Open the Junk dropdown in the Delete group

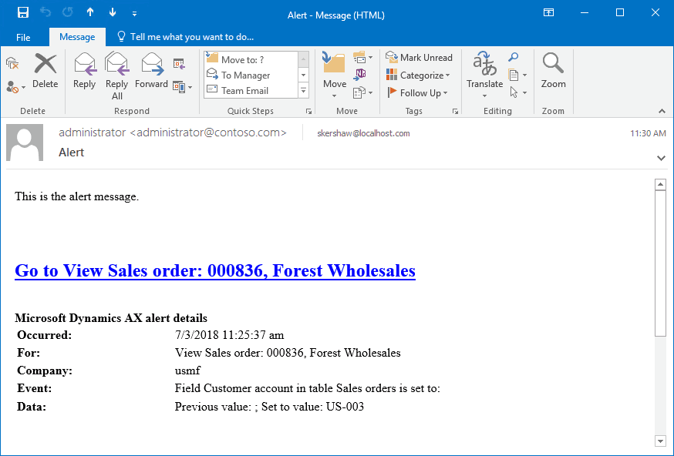tap(16, 87)
